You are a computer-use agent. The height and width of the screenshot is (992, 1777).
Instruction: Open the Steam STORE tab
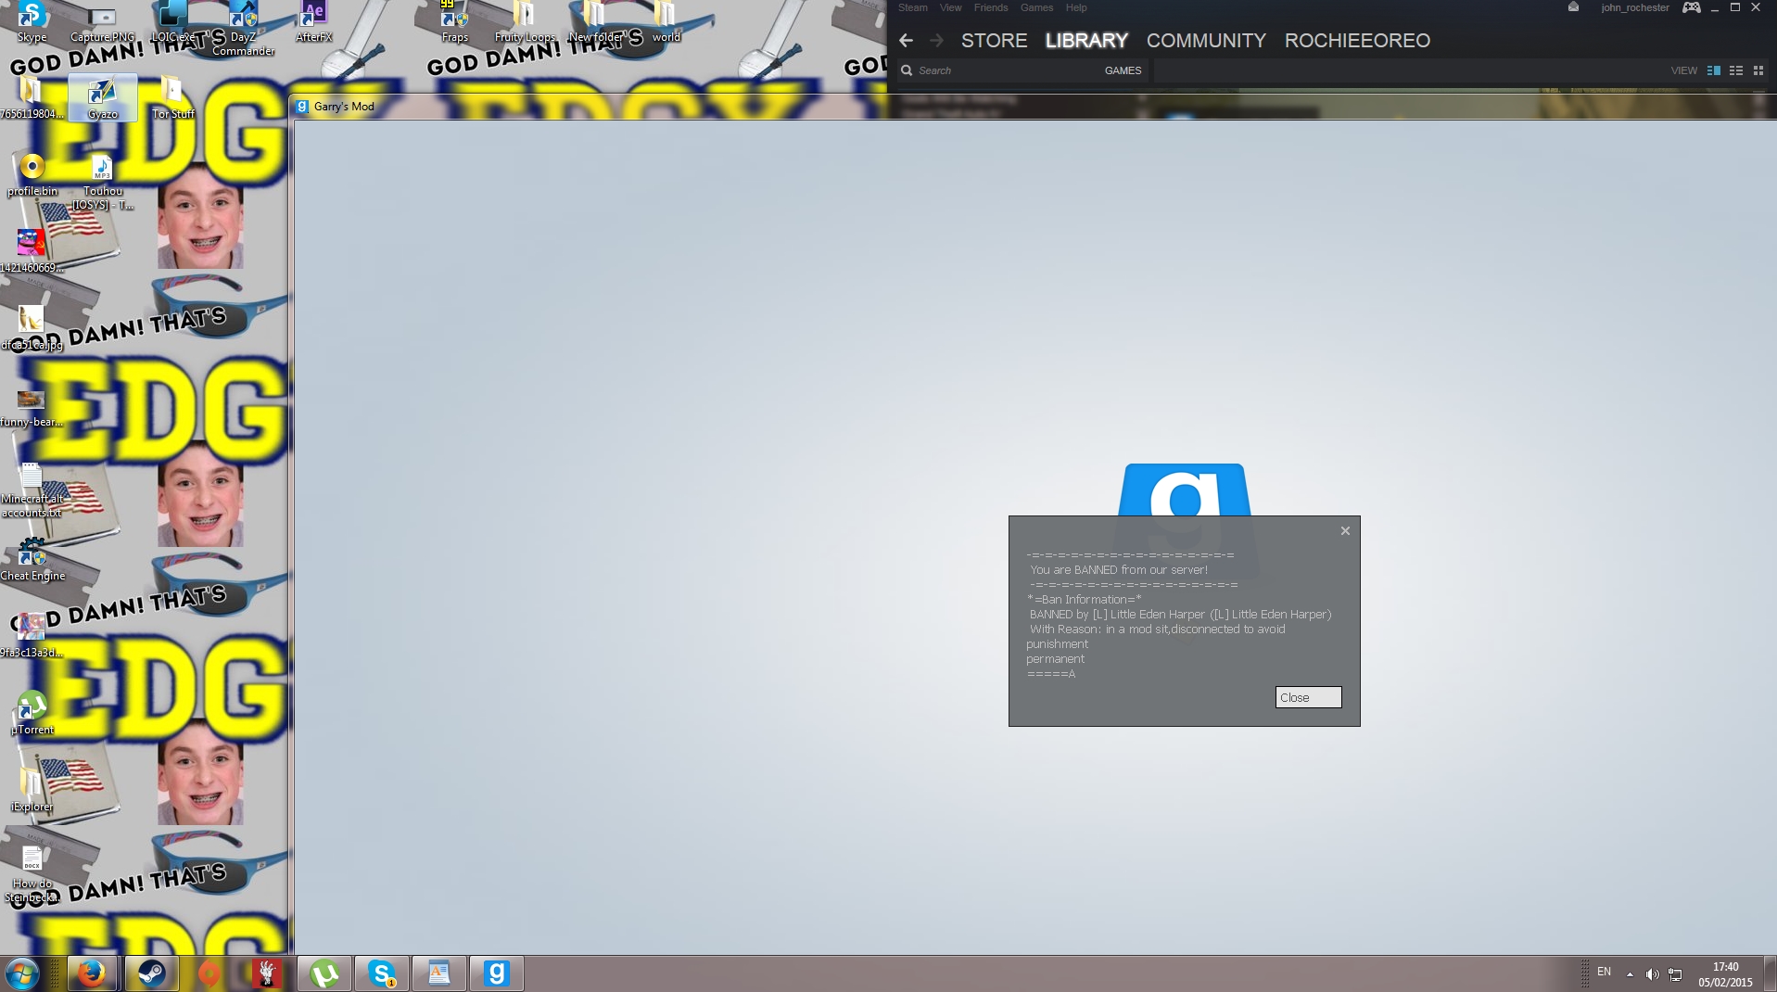(x=994, y=41)
